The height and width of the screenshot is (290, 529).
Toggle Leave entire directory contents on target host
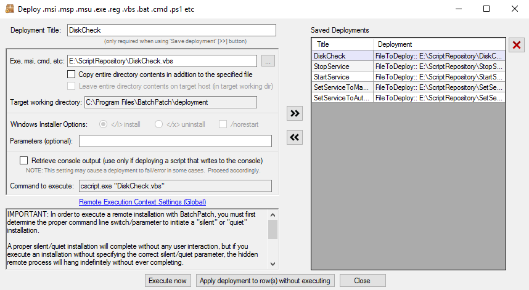click(x=71, y=86)
